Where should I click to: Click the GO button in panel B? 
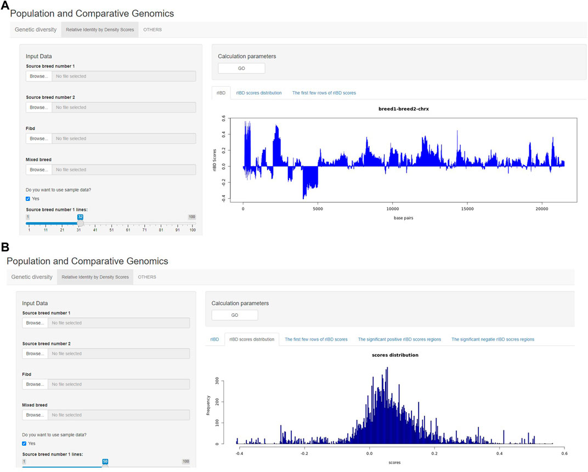tap(235, 315)
